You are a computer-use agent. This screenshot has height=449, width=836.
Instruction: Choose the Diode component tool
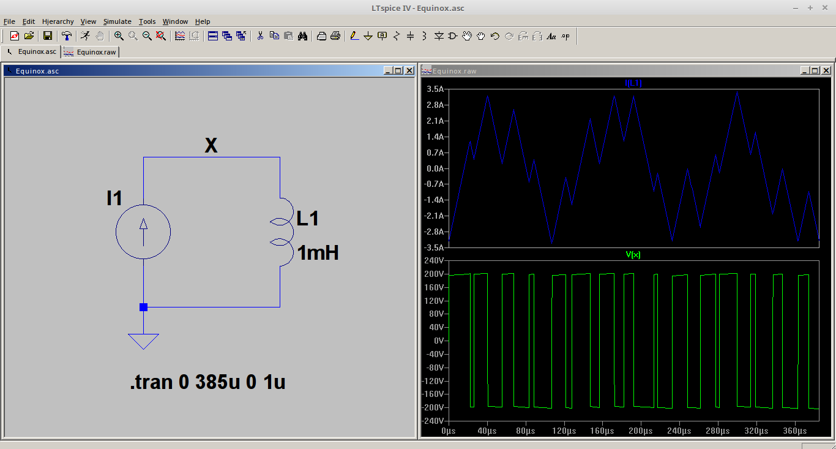(439, 36)
